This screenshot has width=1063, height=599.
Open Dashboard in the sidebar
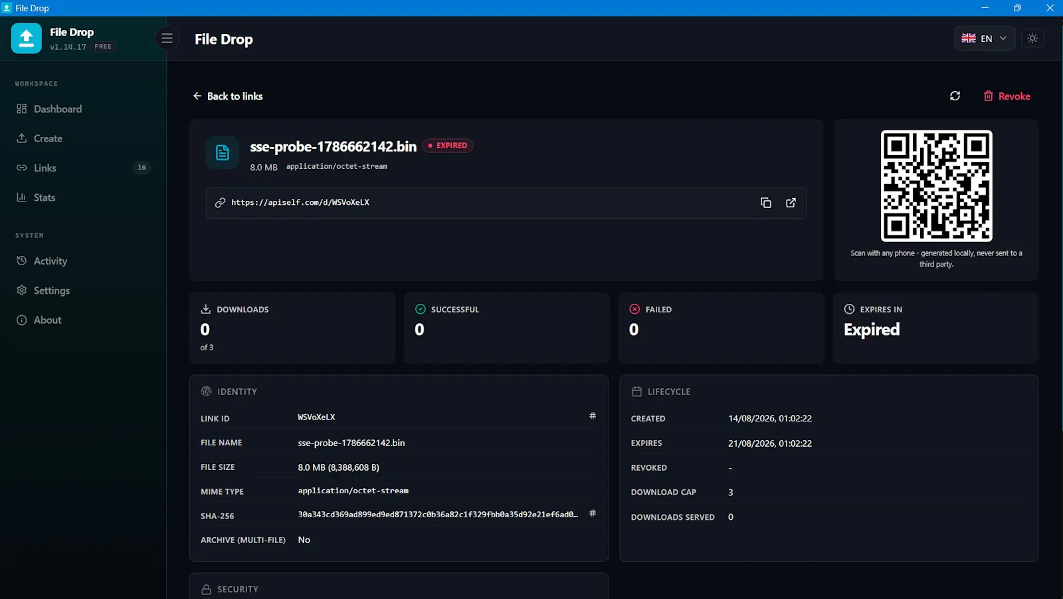83,109
